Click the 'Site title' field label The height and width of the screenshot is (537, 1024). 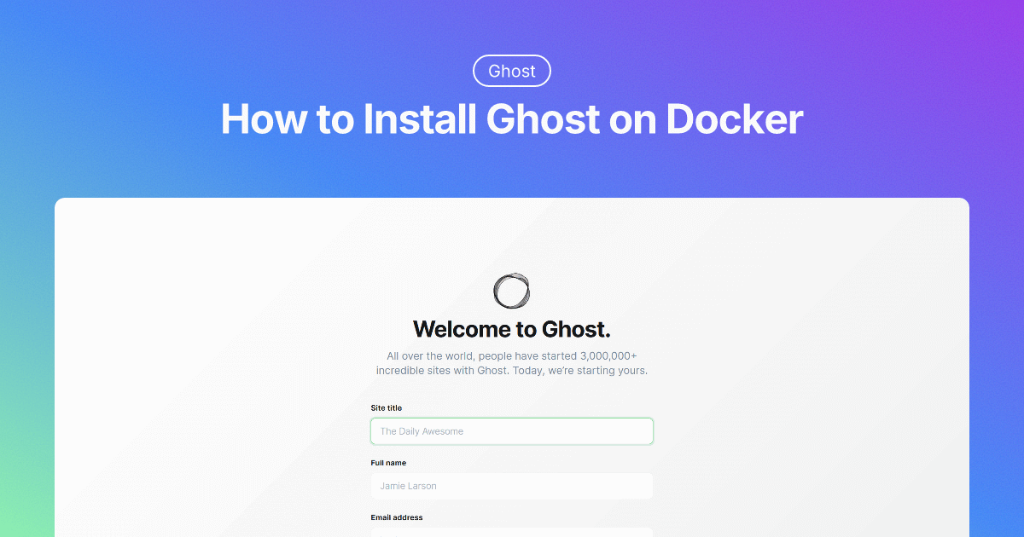click(387, 408)
